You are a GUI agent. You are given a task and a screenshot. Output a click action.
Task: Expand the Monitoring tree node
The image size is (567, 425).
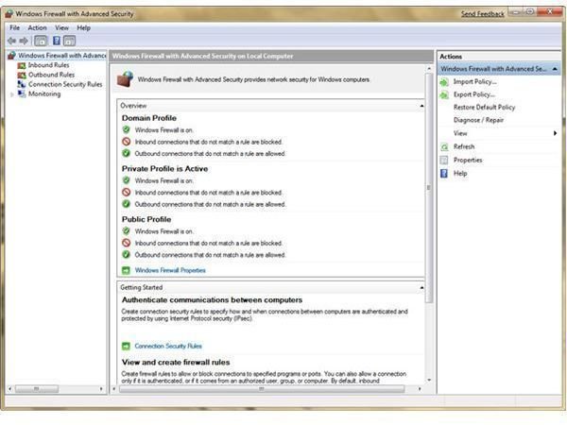tap(12, 94)
